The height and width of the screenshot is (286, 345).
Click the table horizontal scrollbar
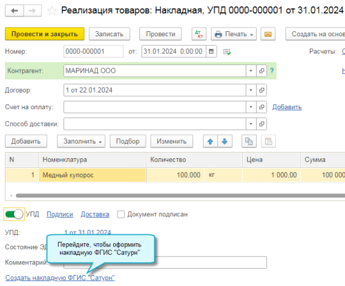[x=180, y=196]
